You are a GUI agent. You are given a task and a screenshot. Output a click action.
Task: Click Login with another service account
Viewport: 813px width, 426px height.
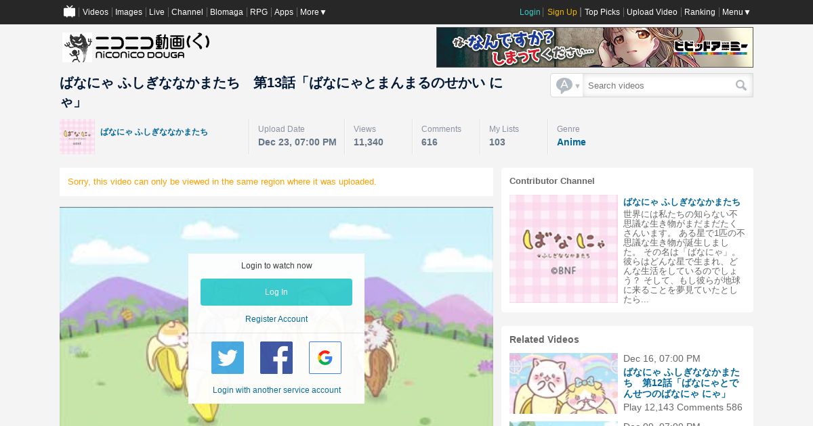click(x=276, y=390)
